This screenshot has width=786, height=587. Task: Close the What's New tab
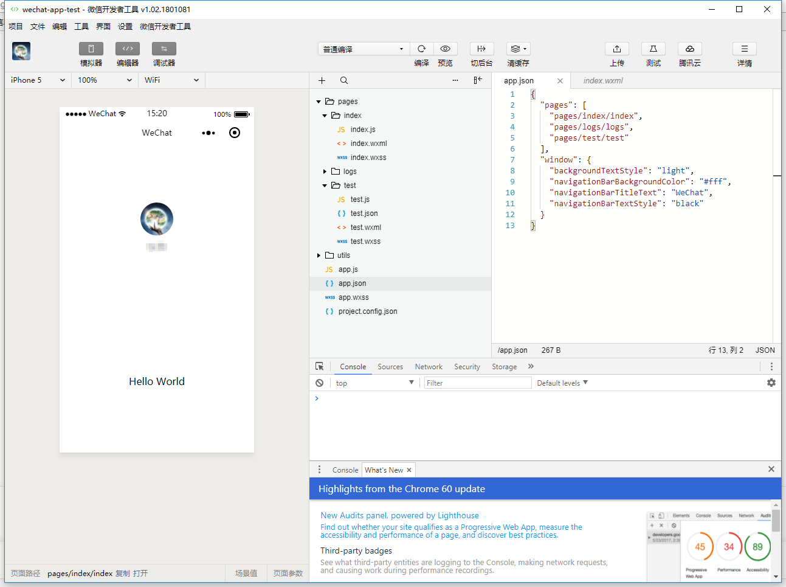click(409, 470)
